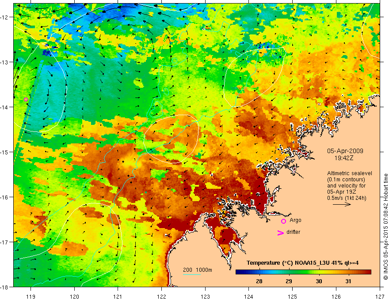Viewport: 389px width, 300px height.
Task: Click longitude axis label 122
Action: tap(161, 296)
